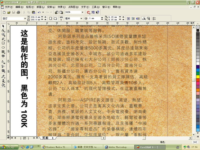Save the document with disk icon

(x=14, y=12)
